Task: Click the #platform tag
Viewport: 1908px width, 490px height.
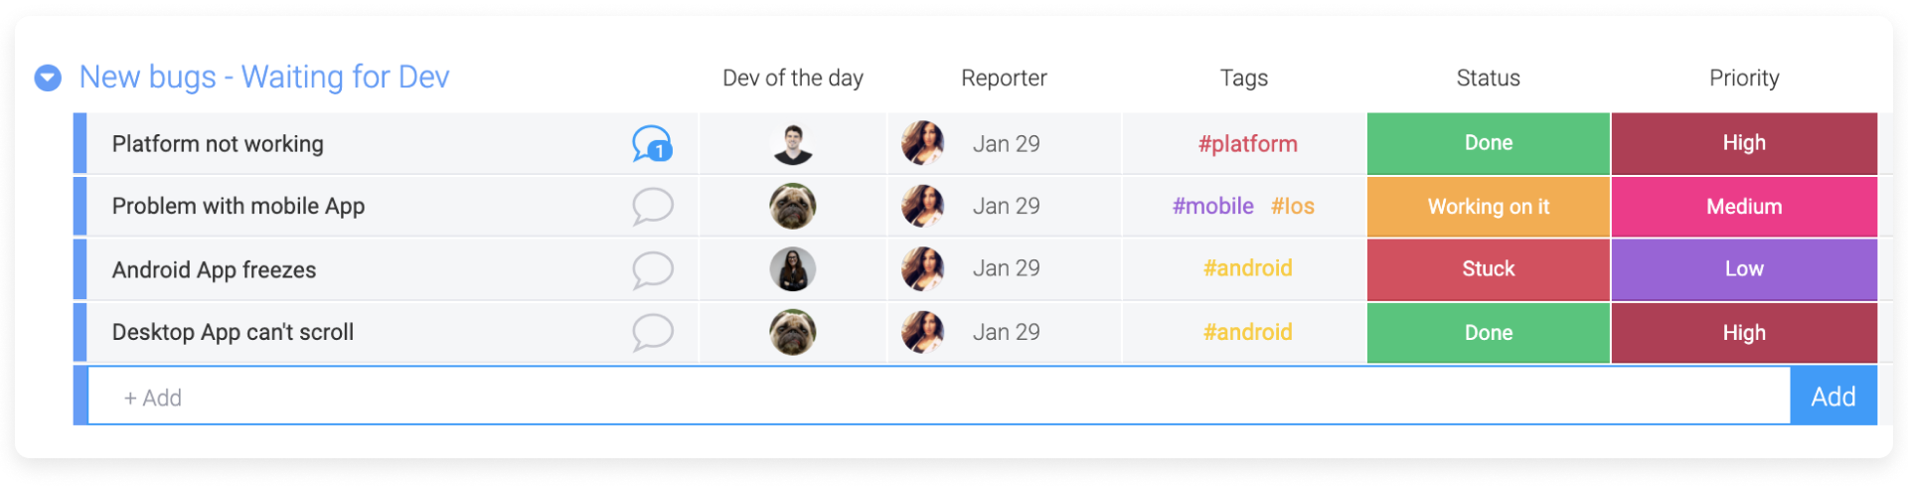Action: 1247,144
